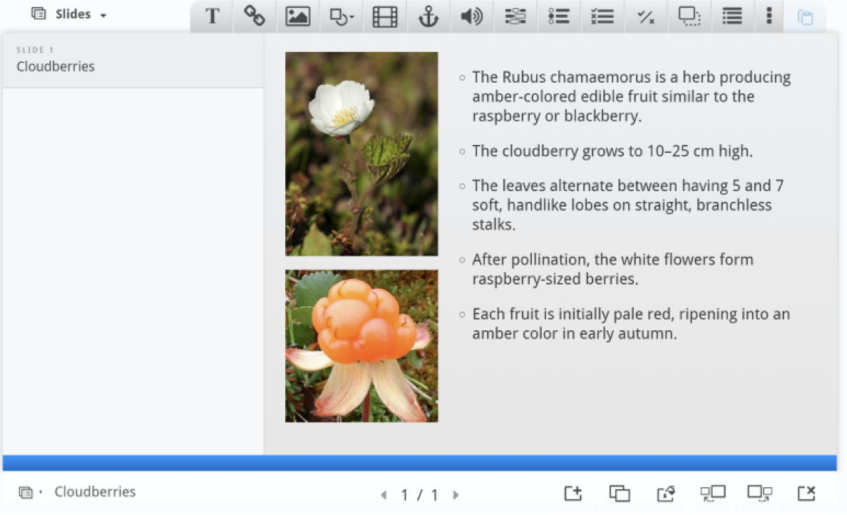Click the duplicate slide icon
Screen dimensions: 847x515
(x=620, y=493)
